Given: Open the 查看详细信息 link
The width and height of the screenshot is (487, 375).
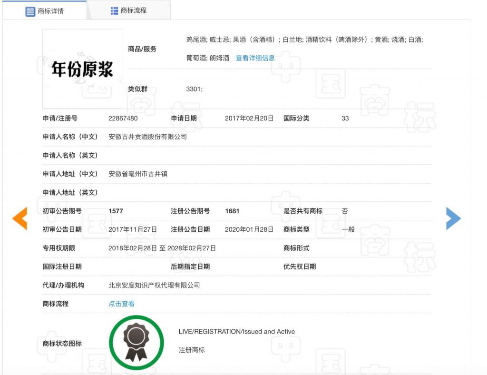Looking at the screenshot, I should 255,58.
